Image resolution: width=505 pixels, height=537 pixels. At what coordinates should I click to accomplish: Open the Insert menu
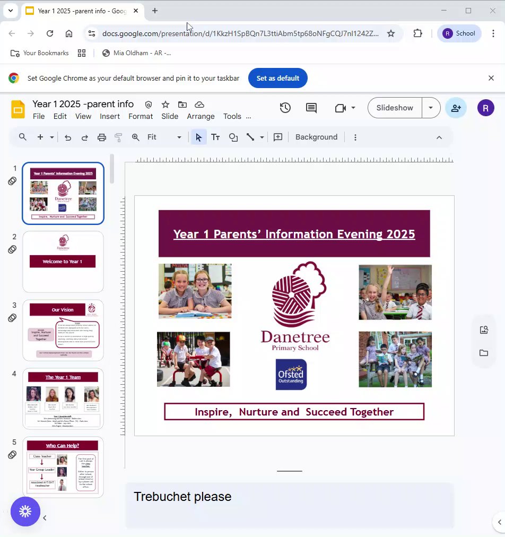coord(110,116)
